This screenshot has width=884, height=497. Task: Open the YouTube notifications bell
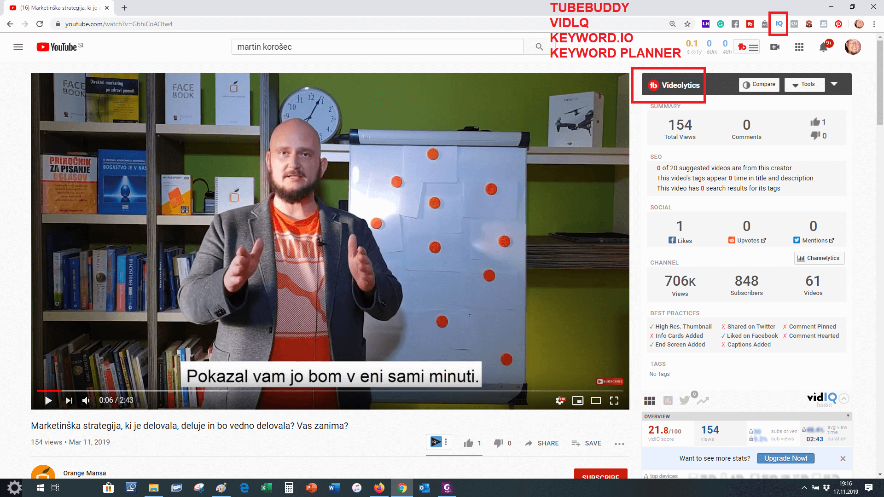pos(823,47)
